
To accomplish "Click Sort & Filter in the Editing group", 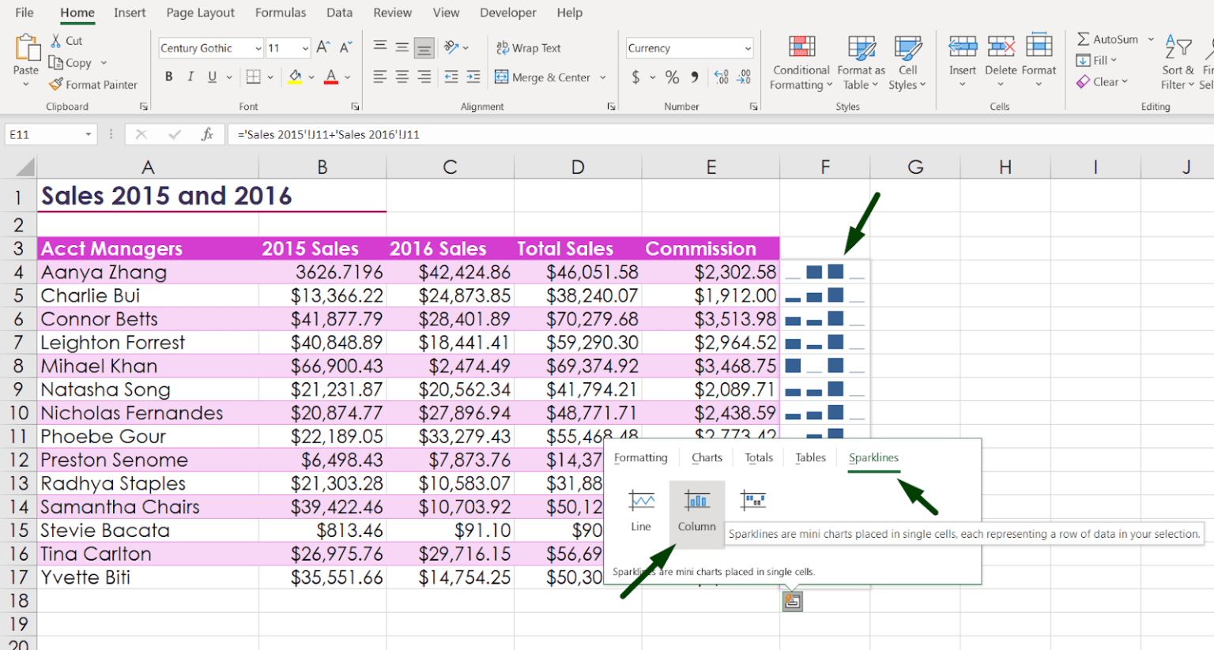I will [1177, 63].
